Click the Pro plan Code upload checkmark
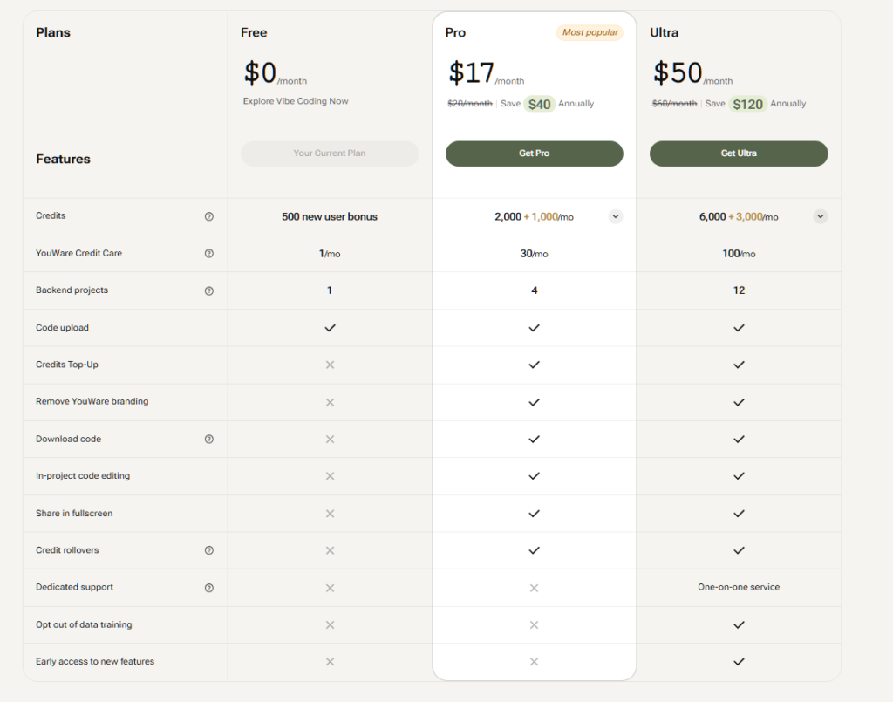The image size is (893, 702). point(535,328)
